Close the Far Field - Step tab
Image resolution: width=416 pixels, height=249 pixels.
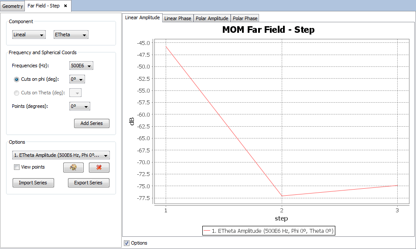[65, 6]
